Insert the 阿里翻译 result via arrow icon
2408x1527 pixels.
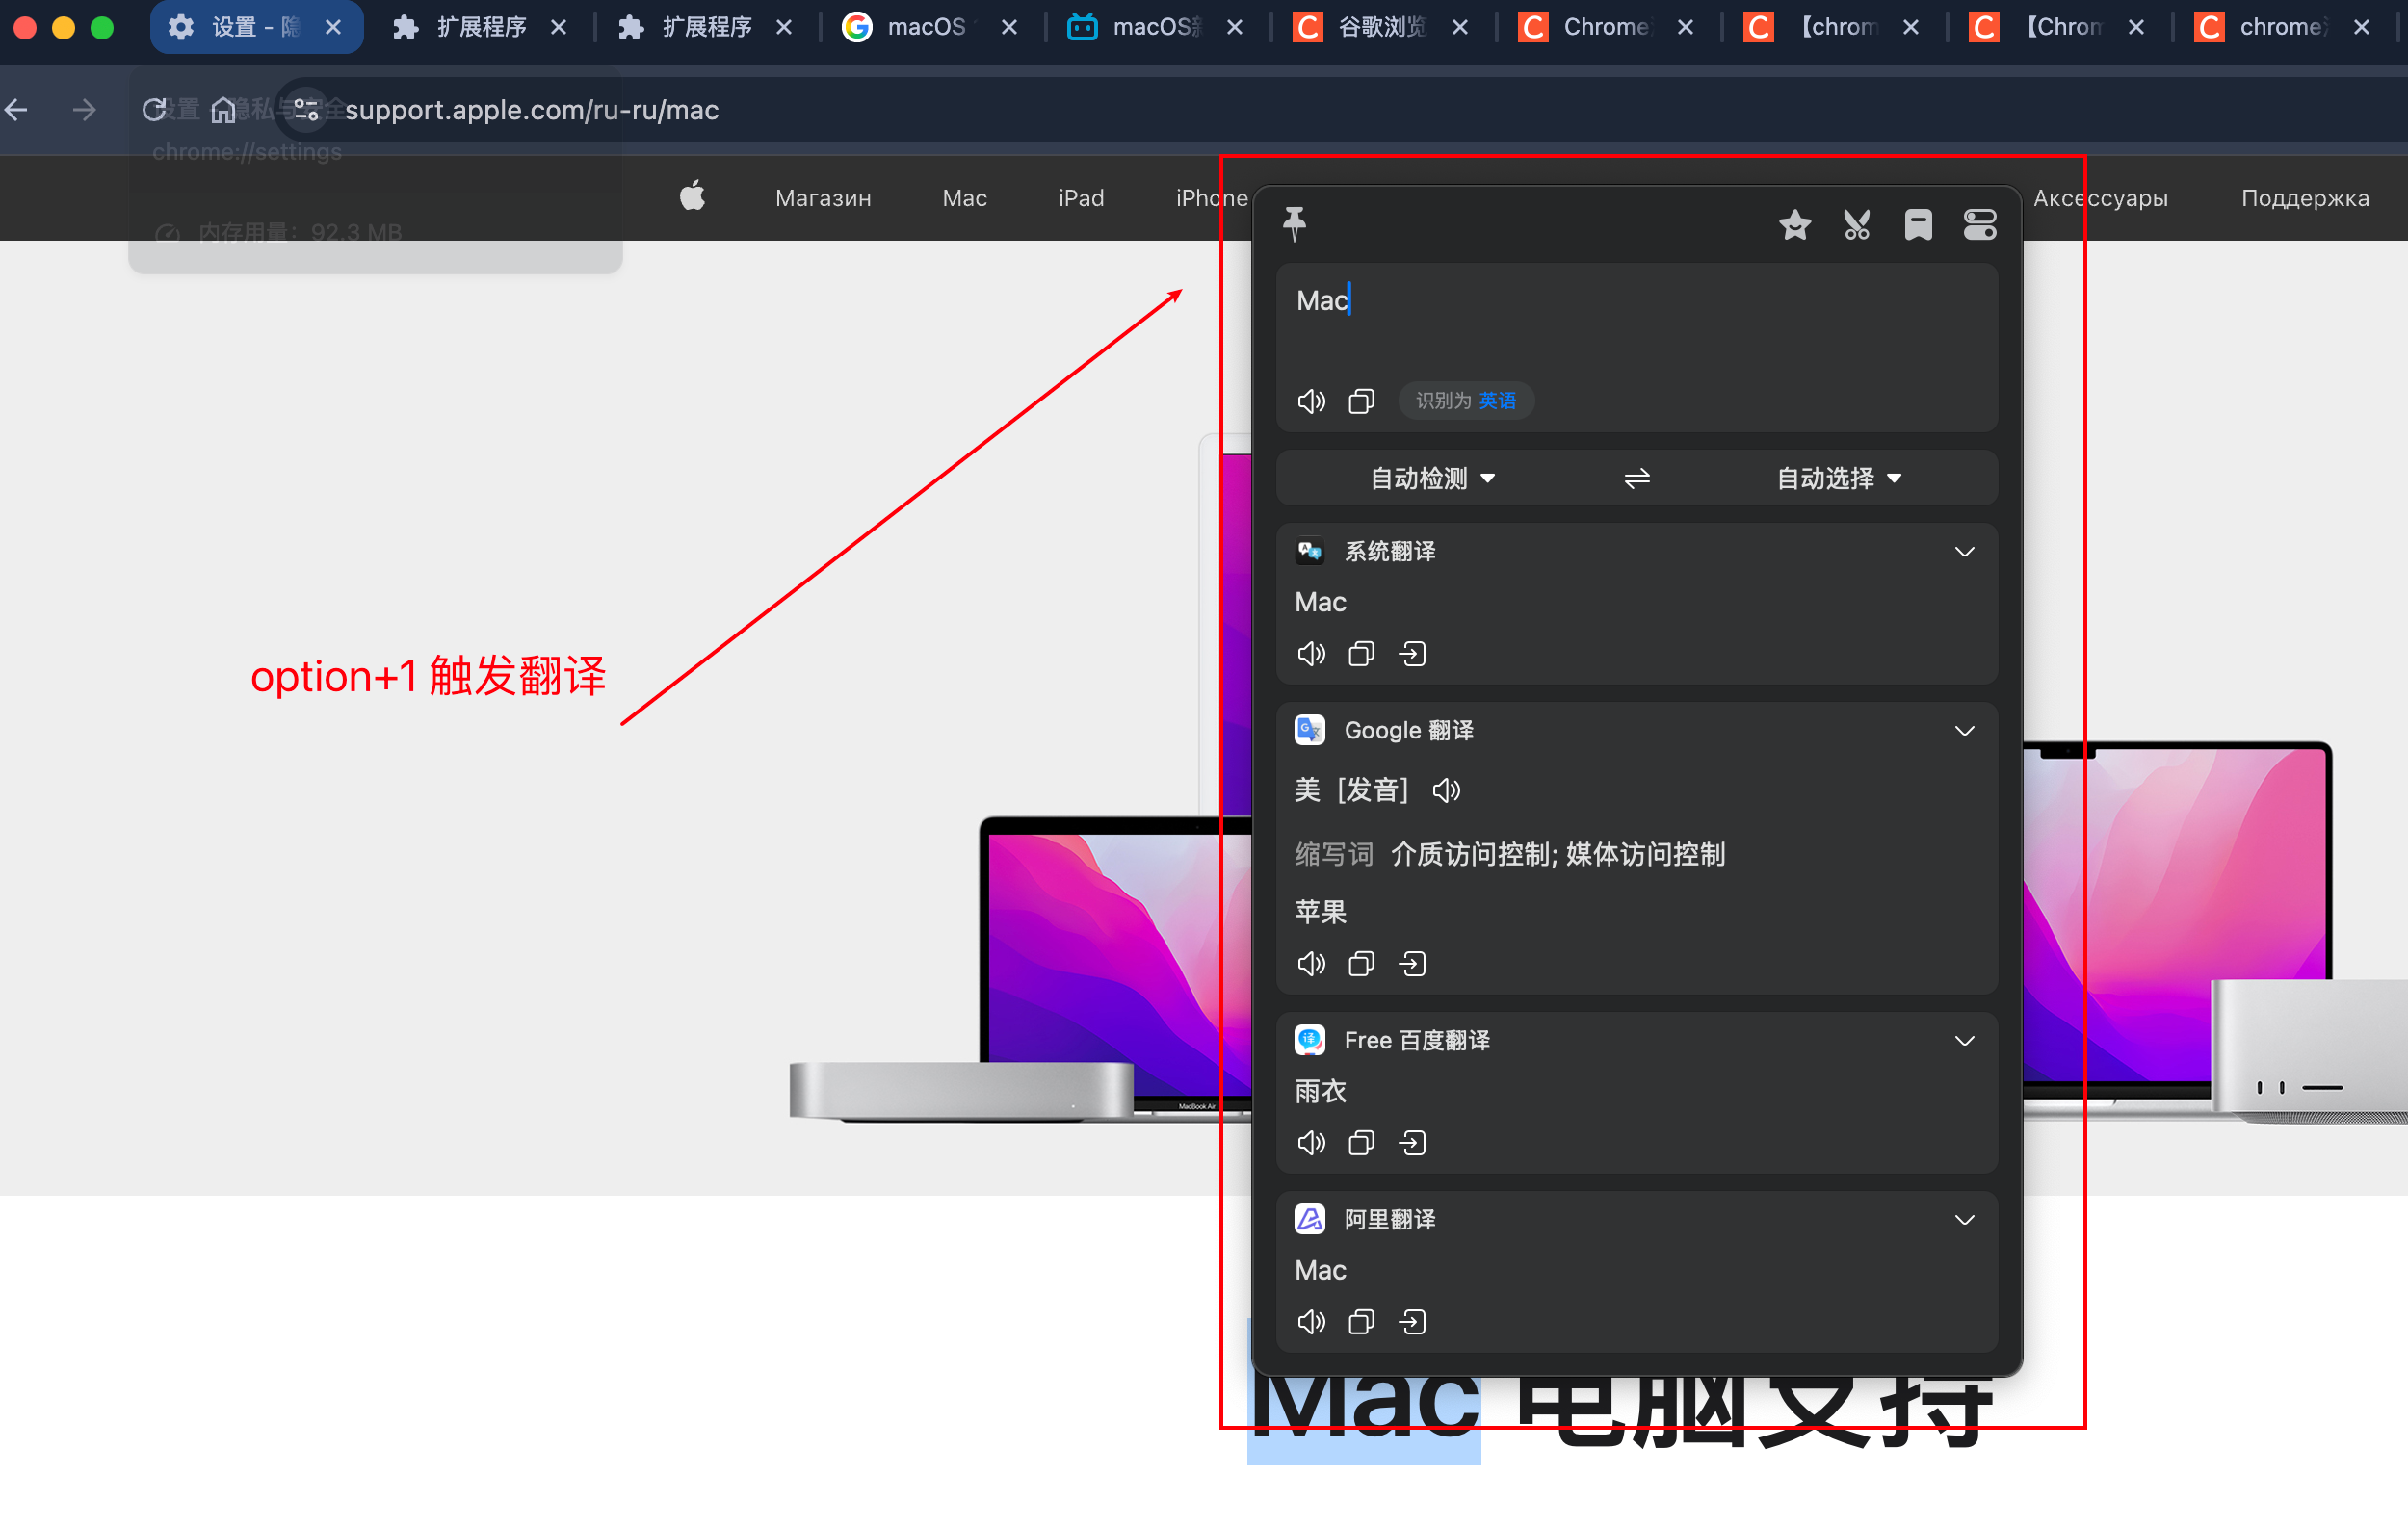(x=1412, y=1323)
